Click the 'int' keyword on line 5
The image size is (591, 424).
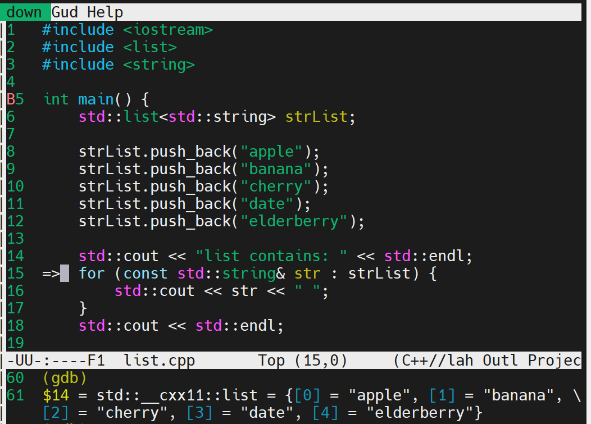point(56,99)
